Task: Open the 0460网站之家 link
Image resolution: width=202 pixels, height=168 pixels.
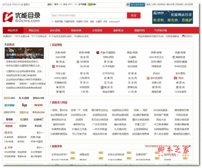Action: point(79,115)
